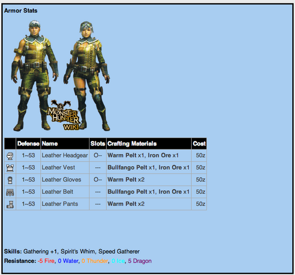Click the 5 Dragon resistance text
Image resolution: width=295 pixels, height=275 pixels.
[x=140, y=261]
